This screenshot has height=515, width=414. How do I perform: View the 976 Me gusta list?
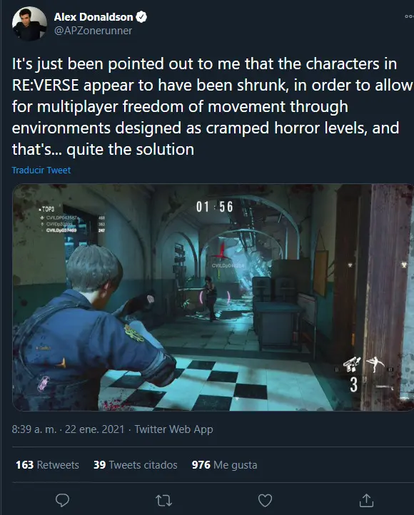224,465
